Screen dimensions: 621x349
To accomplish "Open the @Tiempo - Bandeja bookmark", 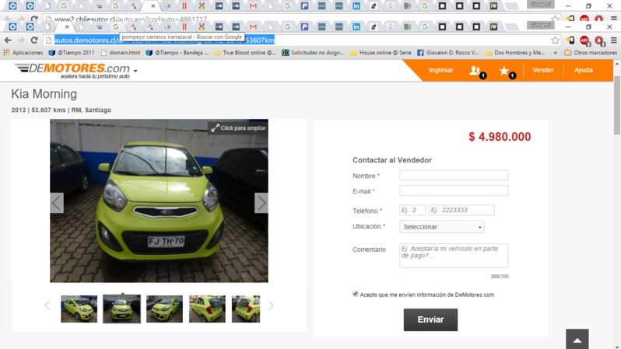I will coord(177,53).
